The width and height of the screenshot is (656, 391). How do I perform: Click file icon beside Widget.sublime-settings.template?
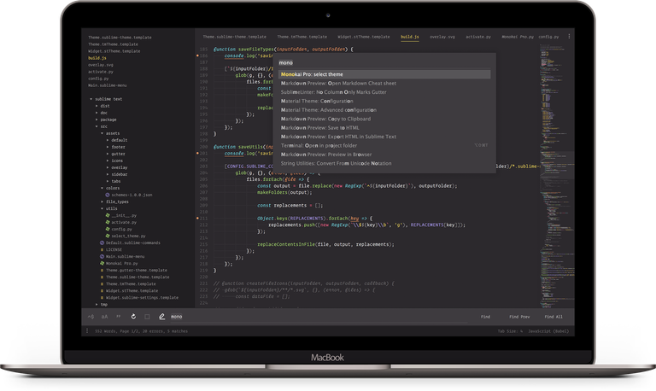point(102,297)
